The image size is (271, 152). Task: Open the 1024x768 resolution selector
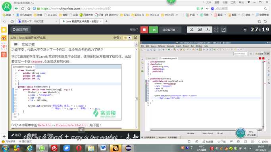tap(169, 30)
